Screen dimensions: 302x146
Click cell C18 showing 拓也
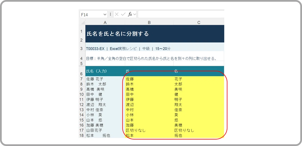click(199, 135)
